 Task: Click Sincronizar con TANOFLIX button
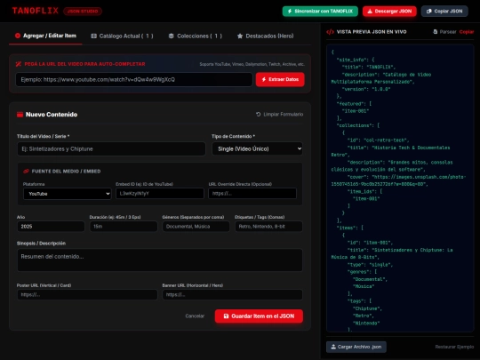(x=320, y=11)
